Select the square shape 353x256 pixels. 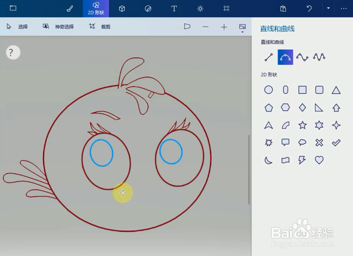pos(303,90)
